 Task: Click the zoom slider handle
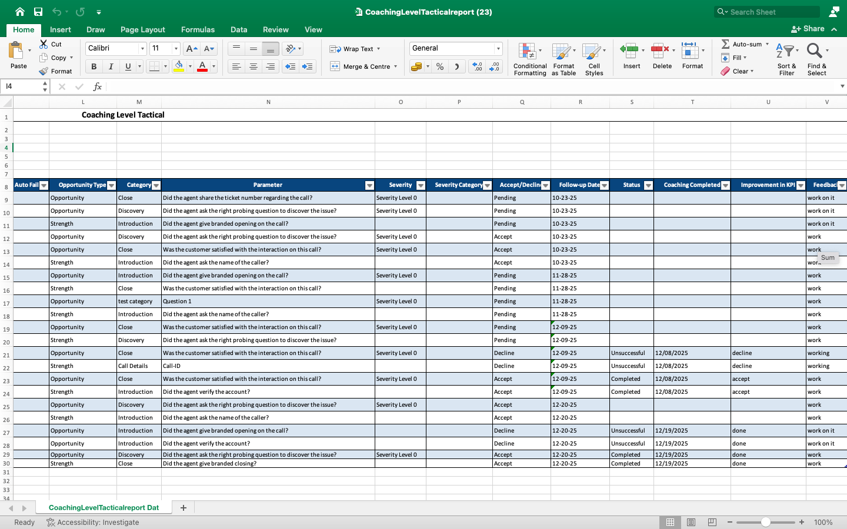tap(765, 522)
